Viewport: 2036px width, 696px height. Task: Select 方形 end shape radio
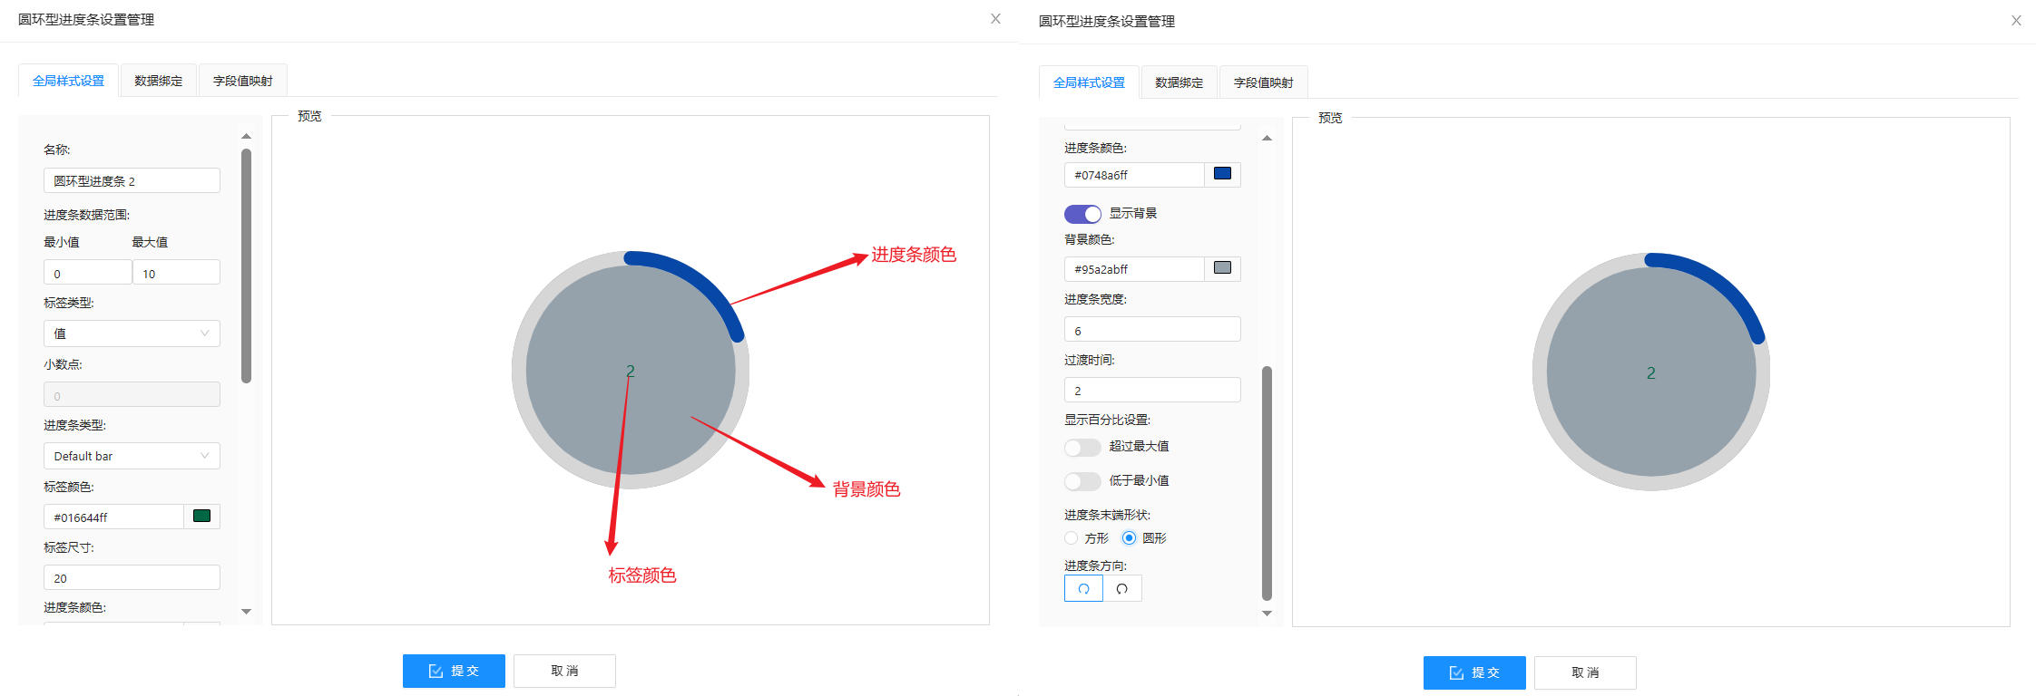[1072, 538]
